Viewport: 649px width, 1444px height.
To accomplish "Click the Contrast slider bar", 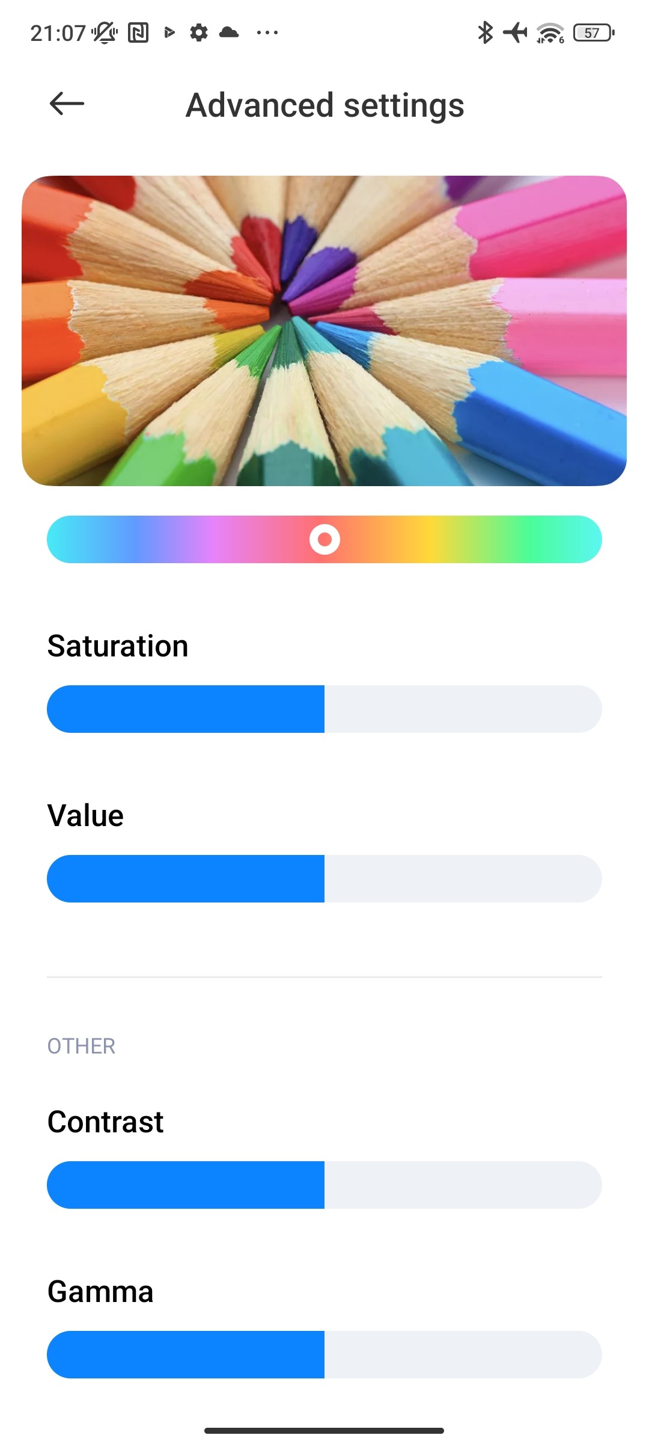I will [x=324, y=1185].
